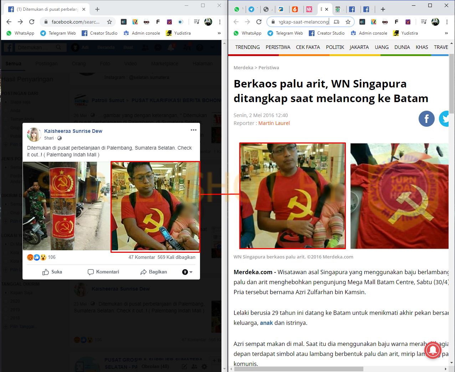Open the '47 Komentar' link on the popup post
The height and width of the screenshot is (372, 455).
142,257
